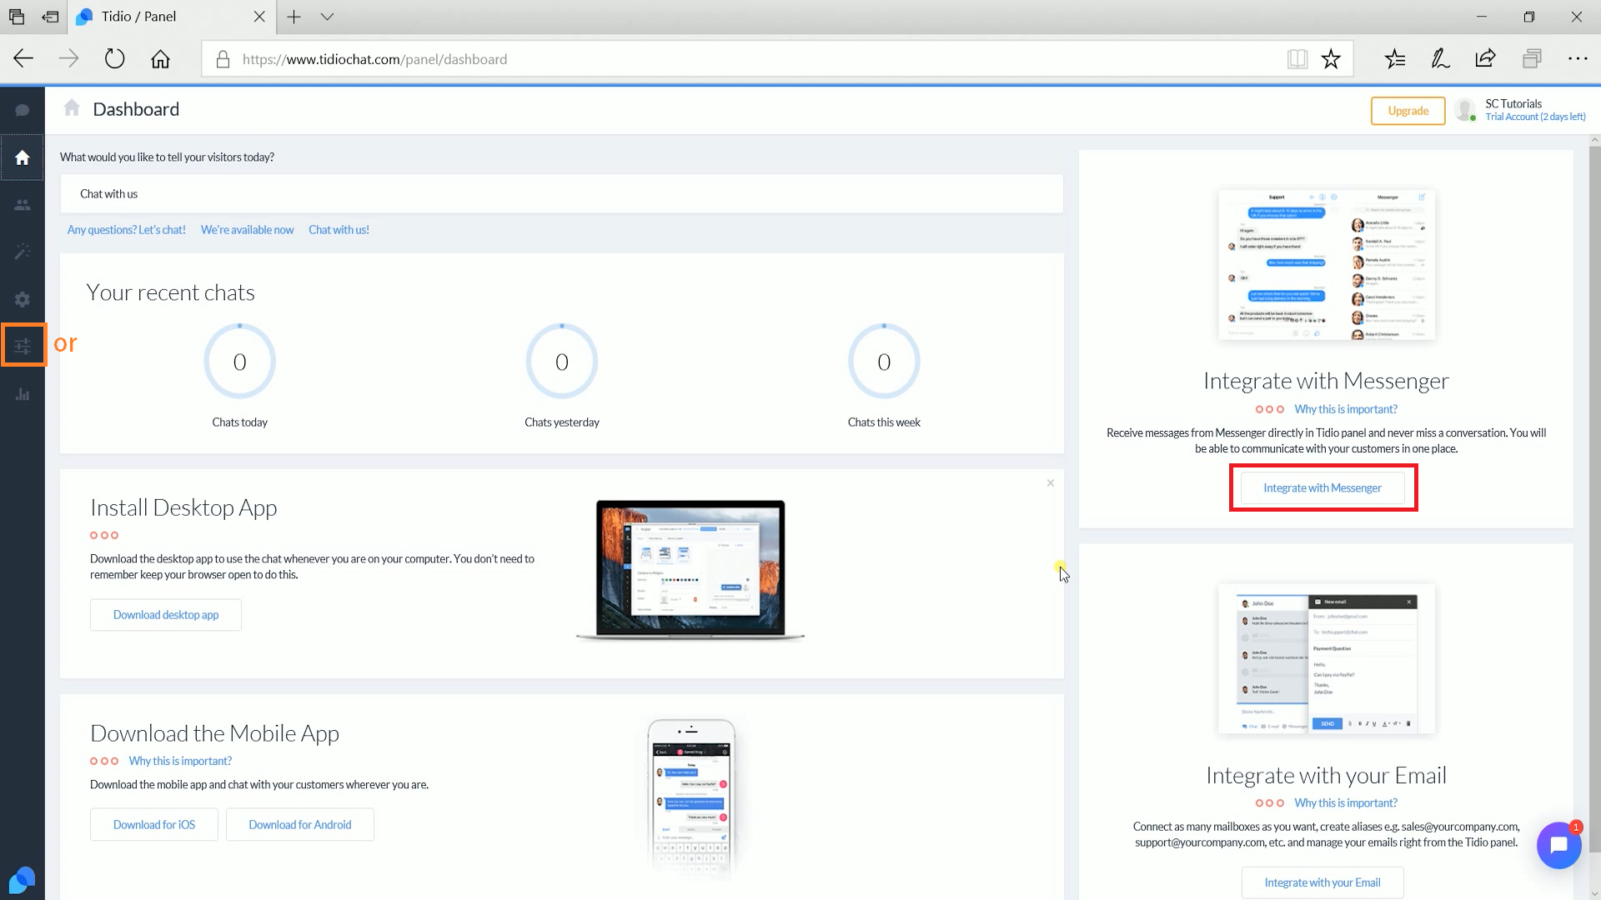Add page to favorites star icon
This screenshot has height=900, width=1601.
pos(1331,59)
